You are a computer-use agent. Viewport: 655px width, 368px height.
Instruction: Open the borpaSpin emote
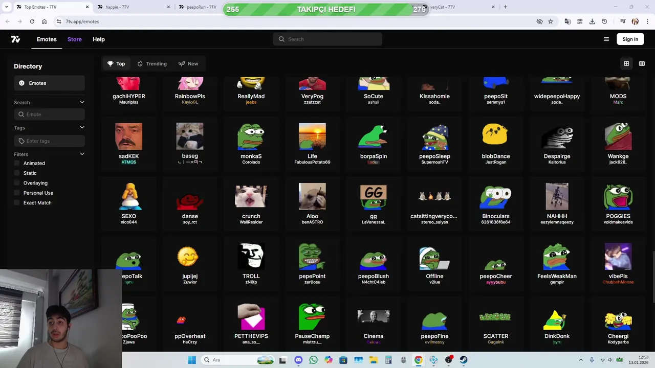[x=373, y=144]
